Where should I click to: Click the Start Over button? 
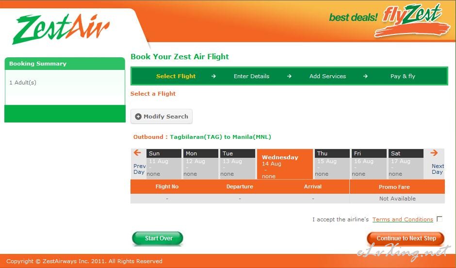(158, 238)
